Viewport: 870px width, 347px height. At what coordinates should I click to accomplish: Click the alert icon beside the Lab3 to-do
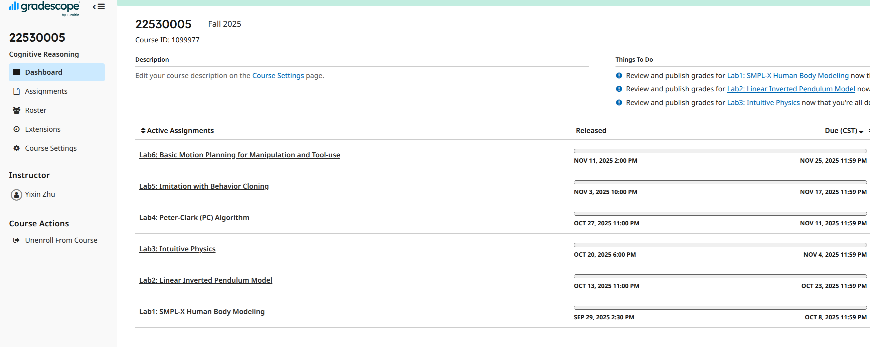(x=619, y=103)
